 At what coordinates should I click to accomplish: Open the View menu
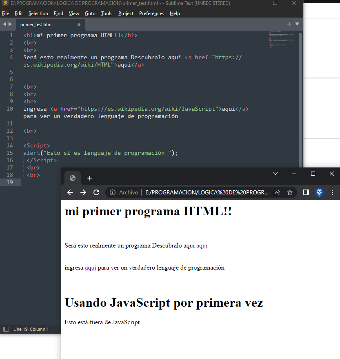pyautogui.click(x=74, y=13)
